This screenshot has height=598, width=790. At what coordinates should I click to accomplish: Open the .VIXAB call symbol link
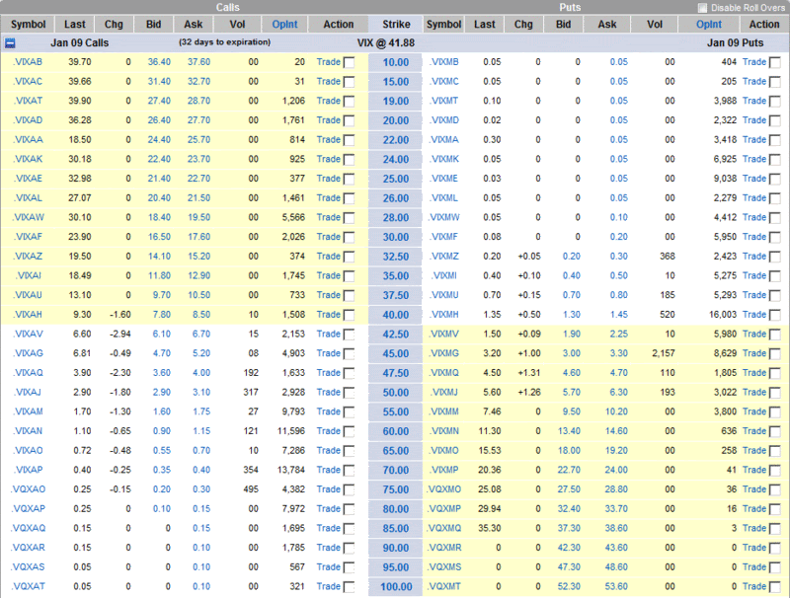click(x=28, y=62)
